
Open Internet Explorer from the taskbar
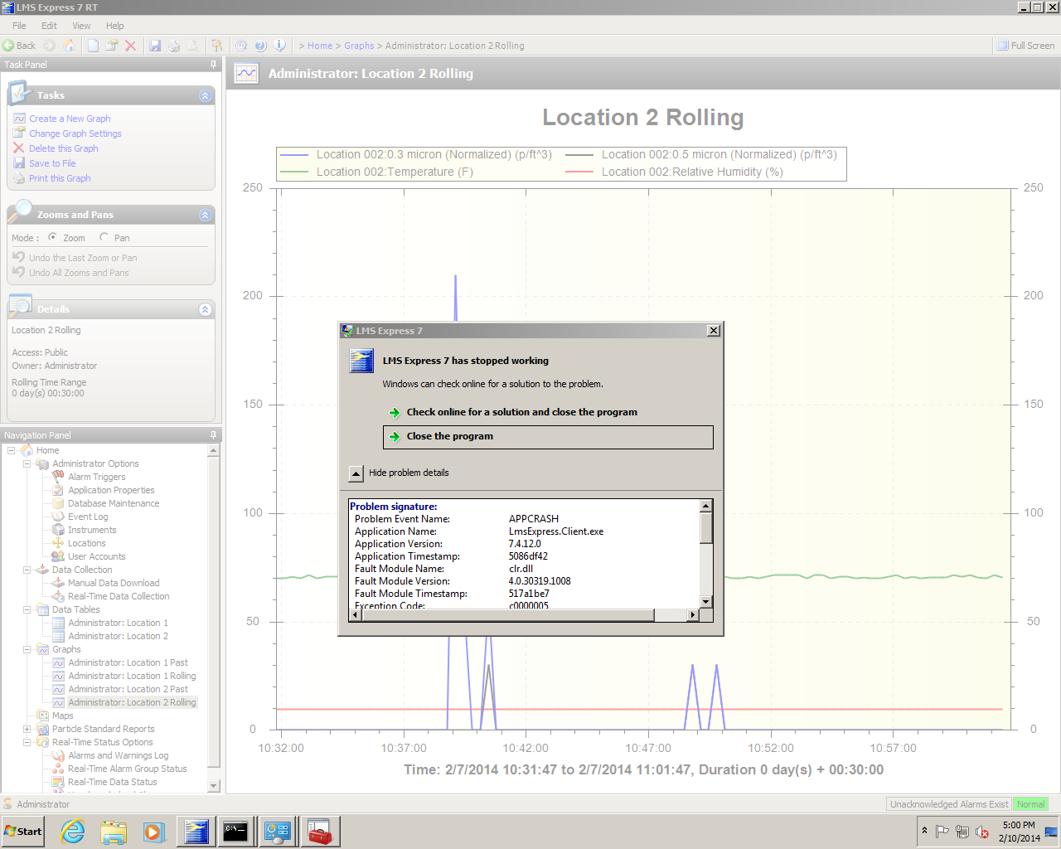73,831
